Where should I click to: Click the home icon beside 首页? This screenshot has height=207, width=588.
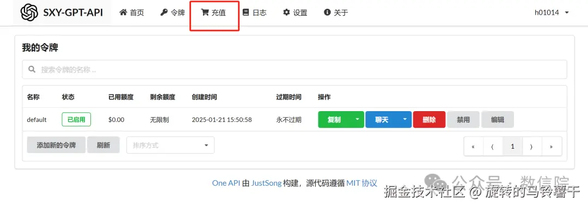(123, 13)
